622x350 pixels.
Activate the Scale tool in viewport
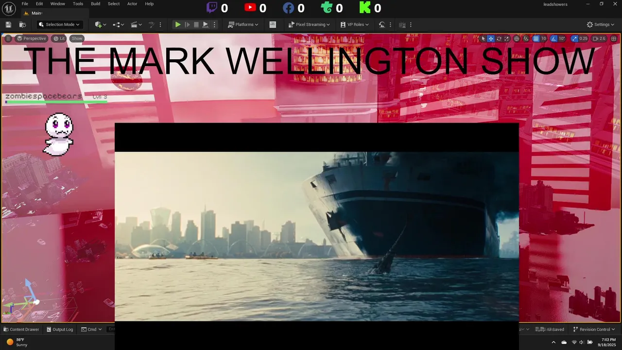(x=506, y=38)
